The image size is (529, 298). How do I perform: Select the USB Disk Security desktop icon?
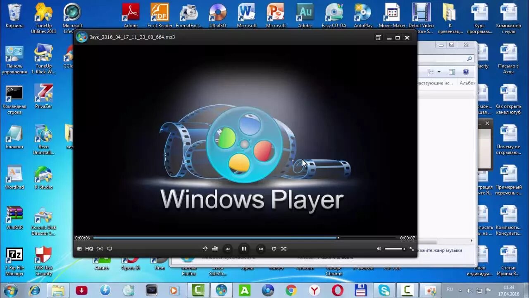(x=43, y=261)
